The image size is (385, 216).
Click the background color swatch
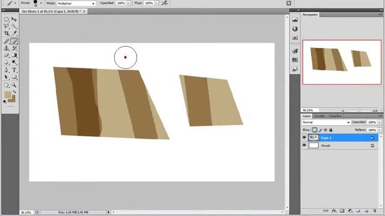coord(13,100)
